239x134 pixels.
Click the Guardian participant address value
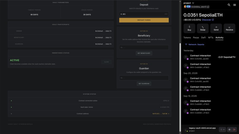click(103, 44)
